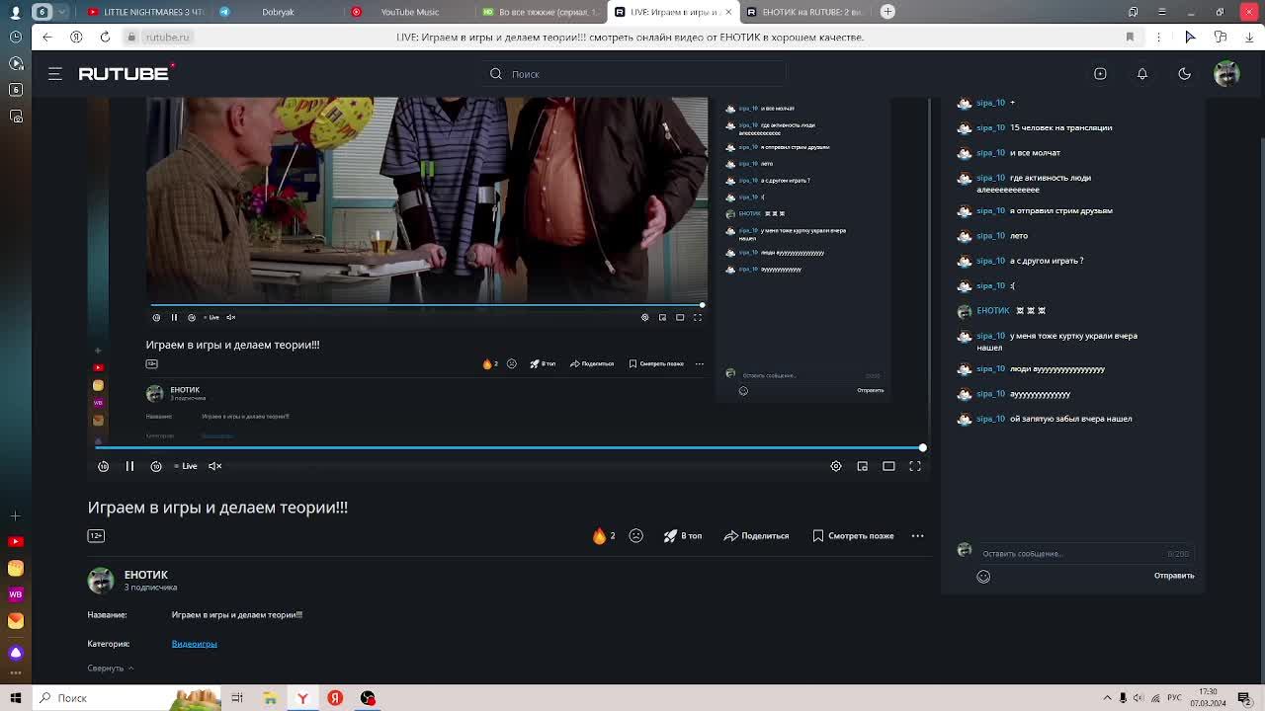The width and height of the screenshot is (1265, 711).
Task: Open notifications bell icon
Action: (x=1141, y=74)
